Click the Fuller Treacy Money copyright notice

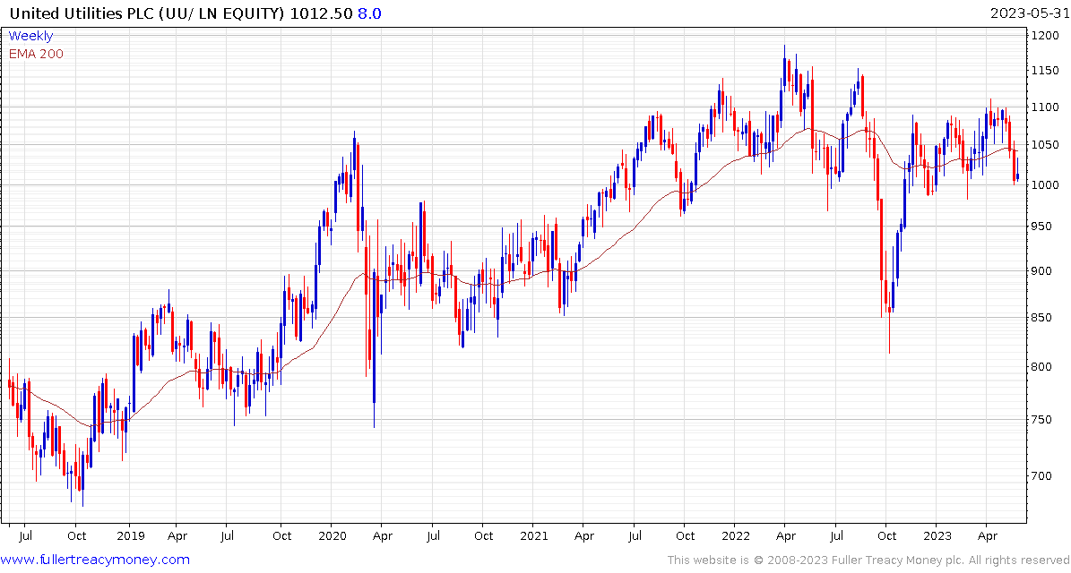868,560
